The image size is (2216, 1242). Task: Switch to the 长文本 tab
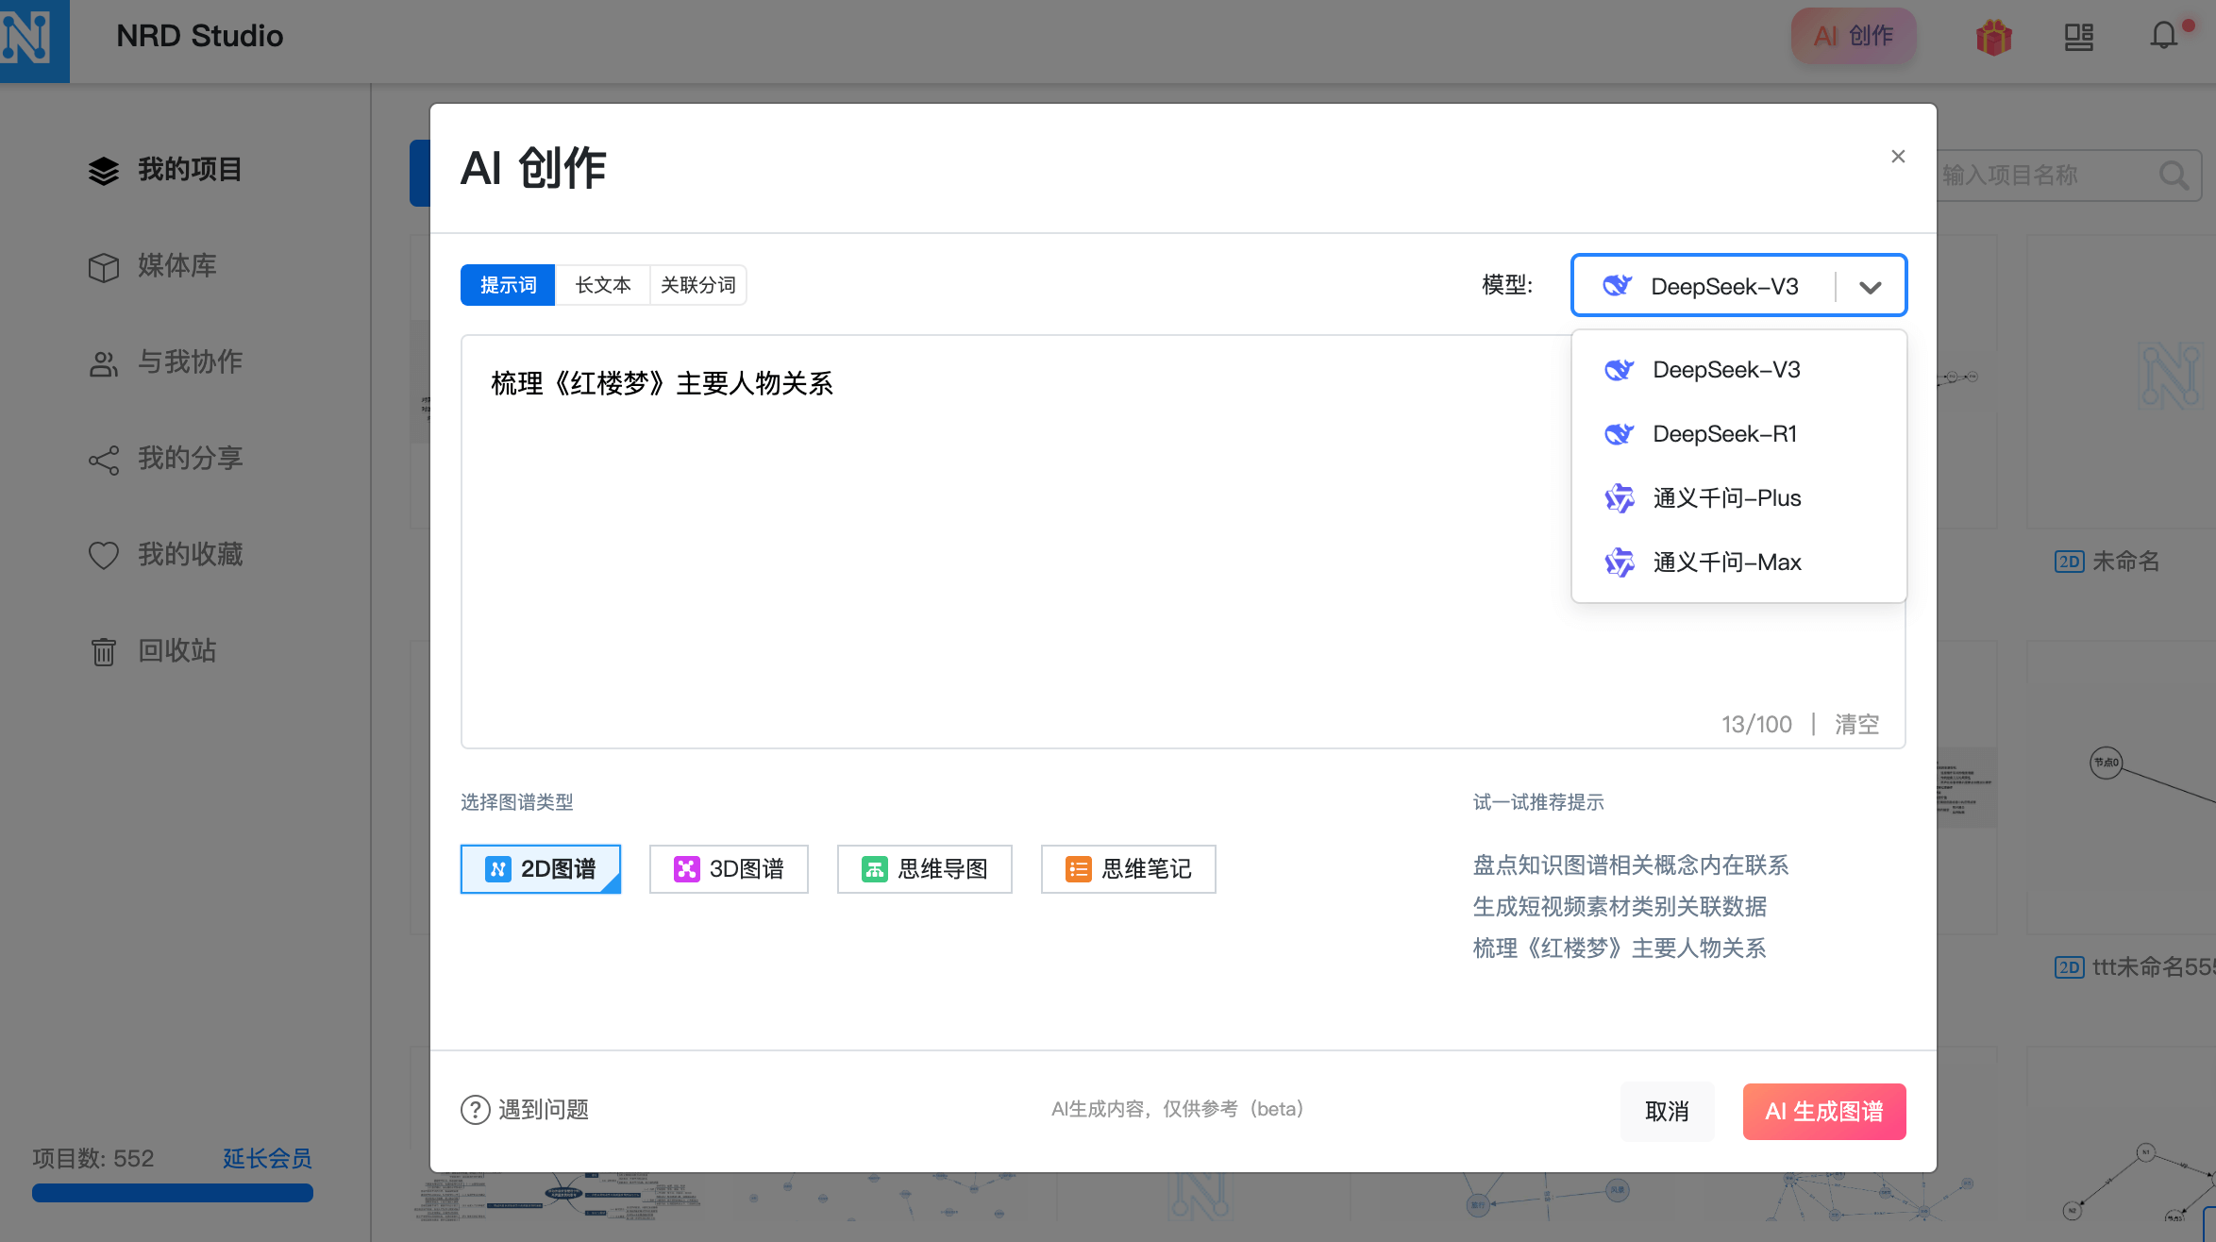[603, 285]
